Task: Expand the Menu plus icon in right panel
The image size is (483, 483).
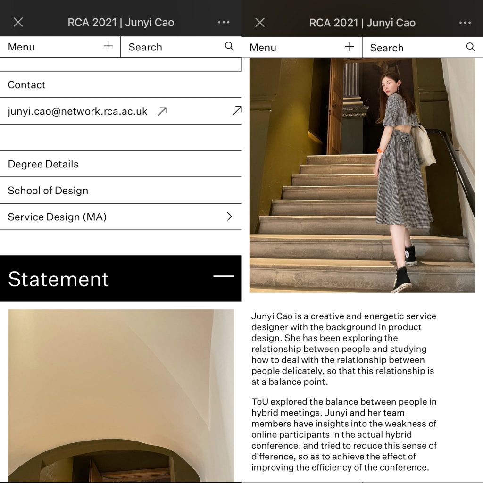Action: coord(350,47)
